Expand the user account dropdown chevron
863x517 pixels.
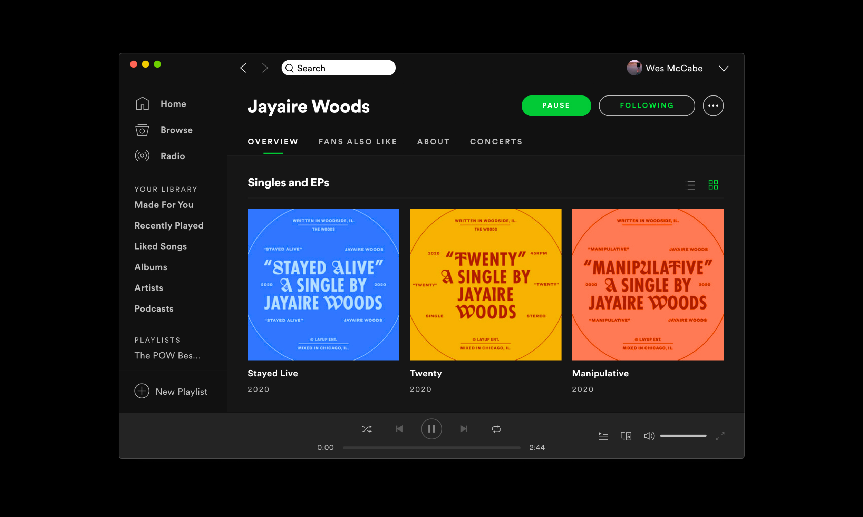coord(724,68)
